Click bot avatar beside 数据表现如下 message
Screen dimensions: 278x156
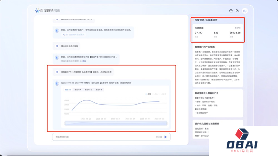point(57,83)
